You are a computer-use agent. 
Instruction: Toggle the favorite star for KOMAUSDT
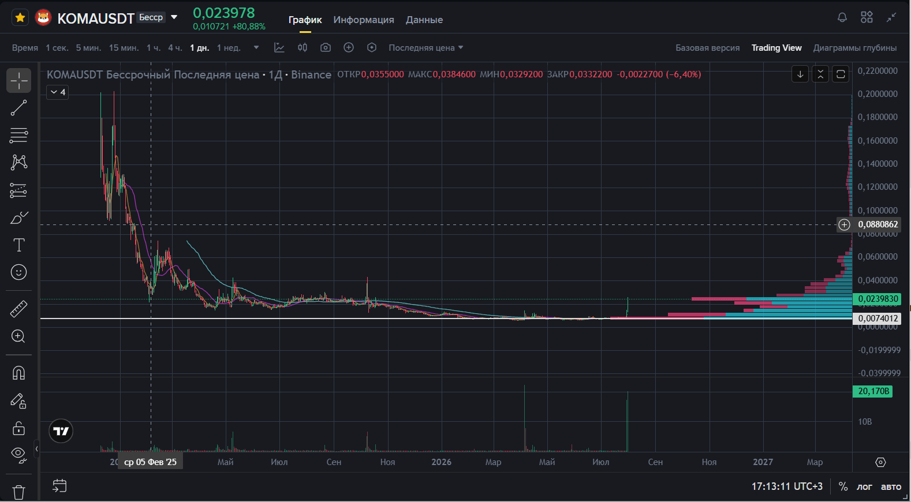20,18
